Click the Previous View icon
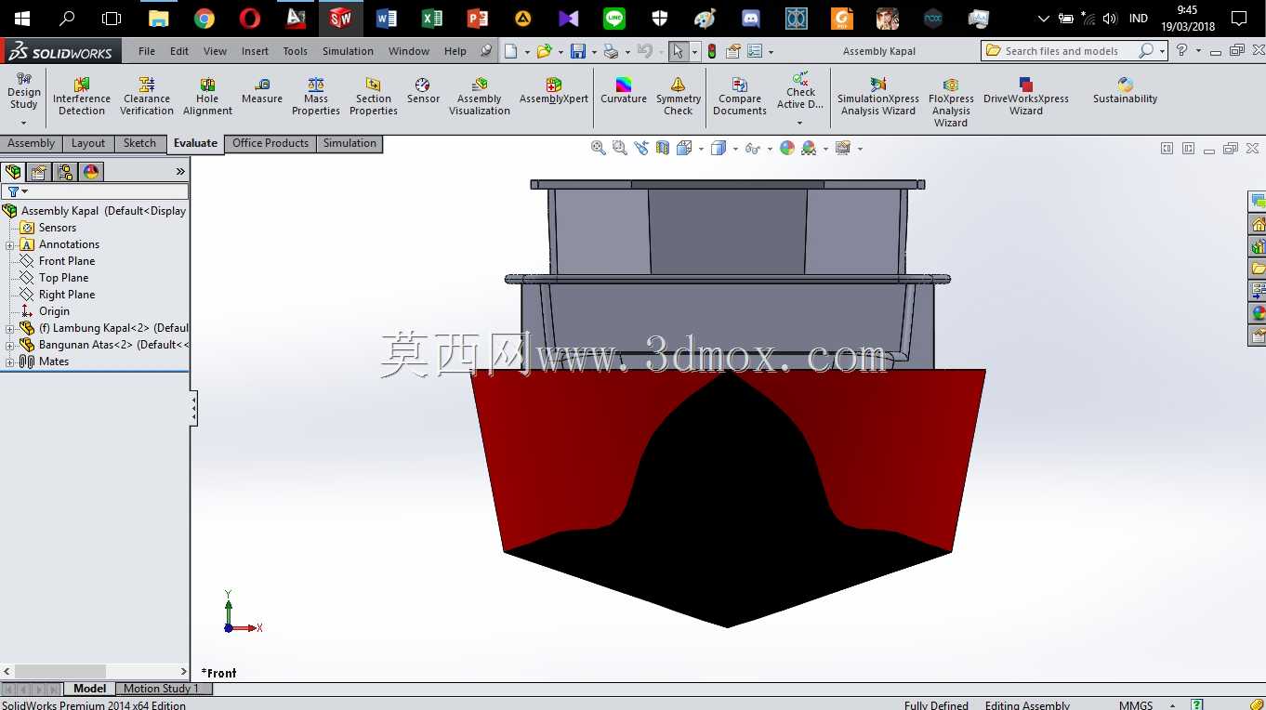Image resolution: width=1266 pixels, height=710 pixels. point(641,148)
